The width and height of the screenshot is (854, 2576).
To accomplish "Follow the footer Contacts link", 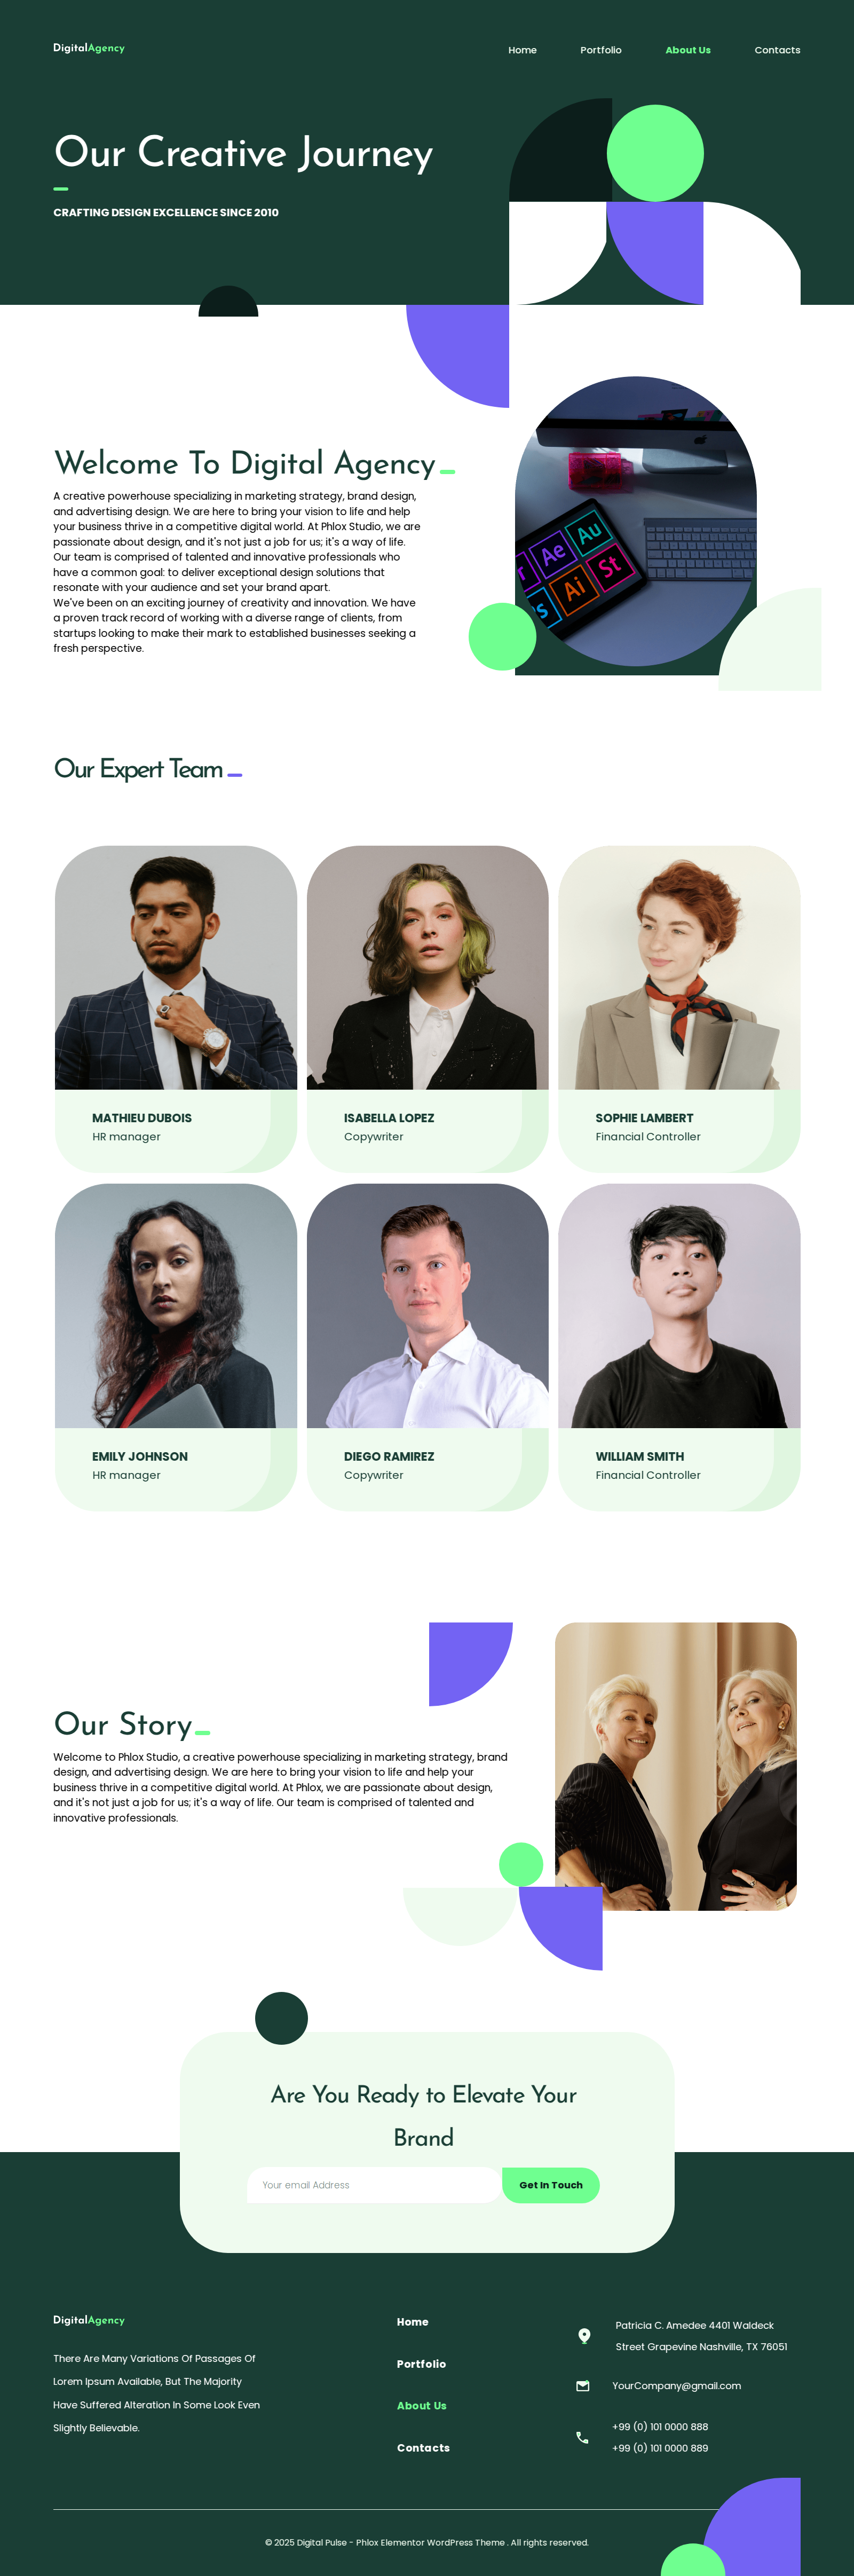I will [423, 2448].
